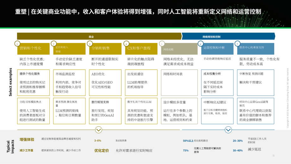
Task: Click the text 服务质量不一致, 个性化有限
Action: [x=259, y=61]
